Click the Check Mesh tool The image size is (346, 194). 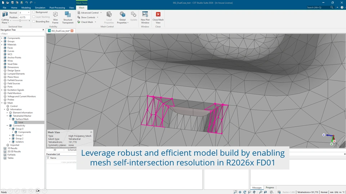click(86, 22)
